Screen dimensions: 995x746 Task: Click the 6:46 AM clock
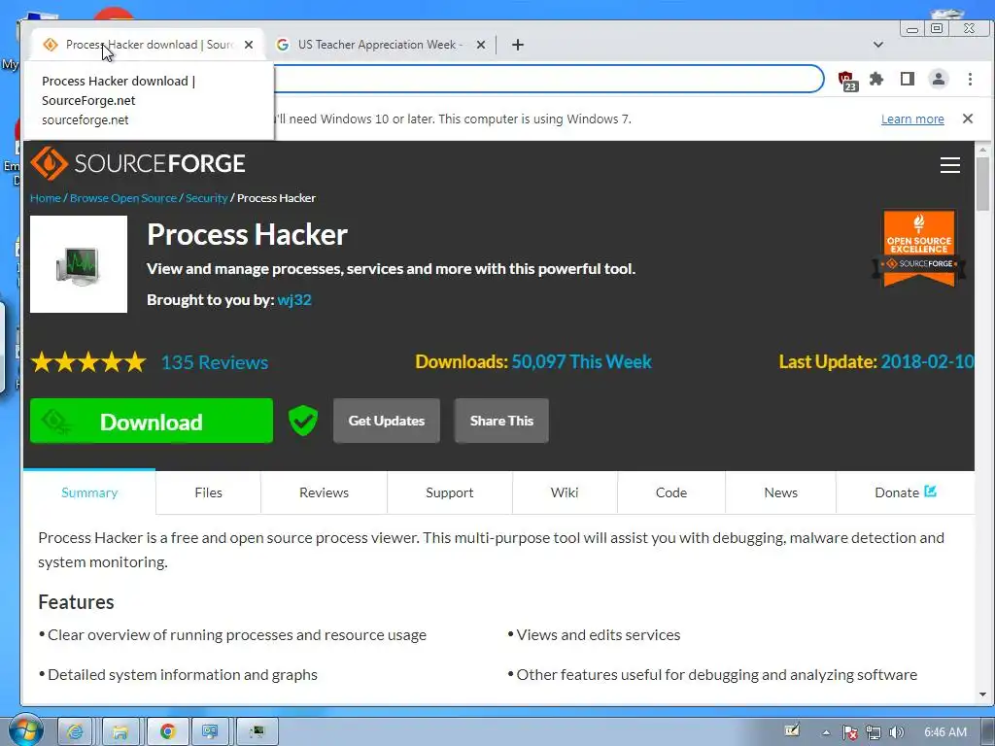tap(944, 732)
